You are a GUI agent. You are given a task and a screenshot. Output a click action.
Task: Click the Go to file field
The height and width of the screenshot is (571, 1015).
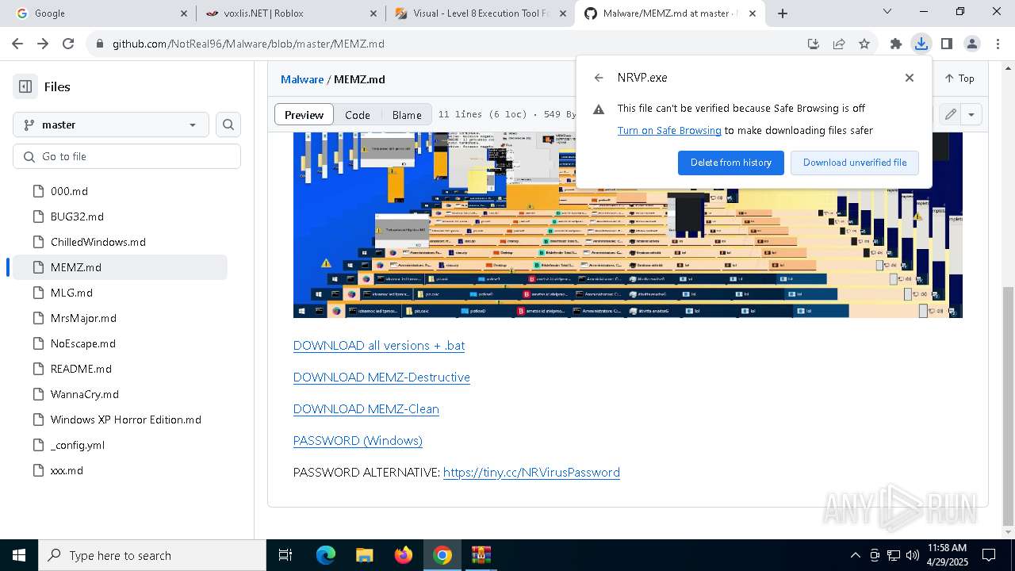127,156
